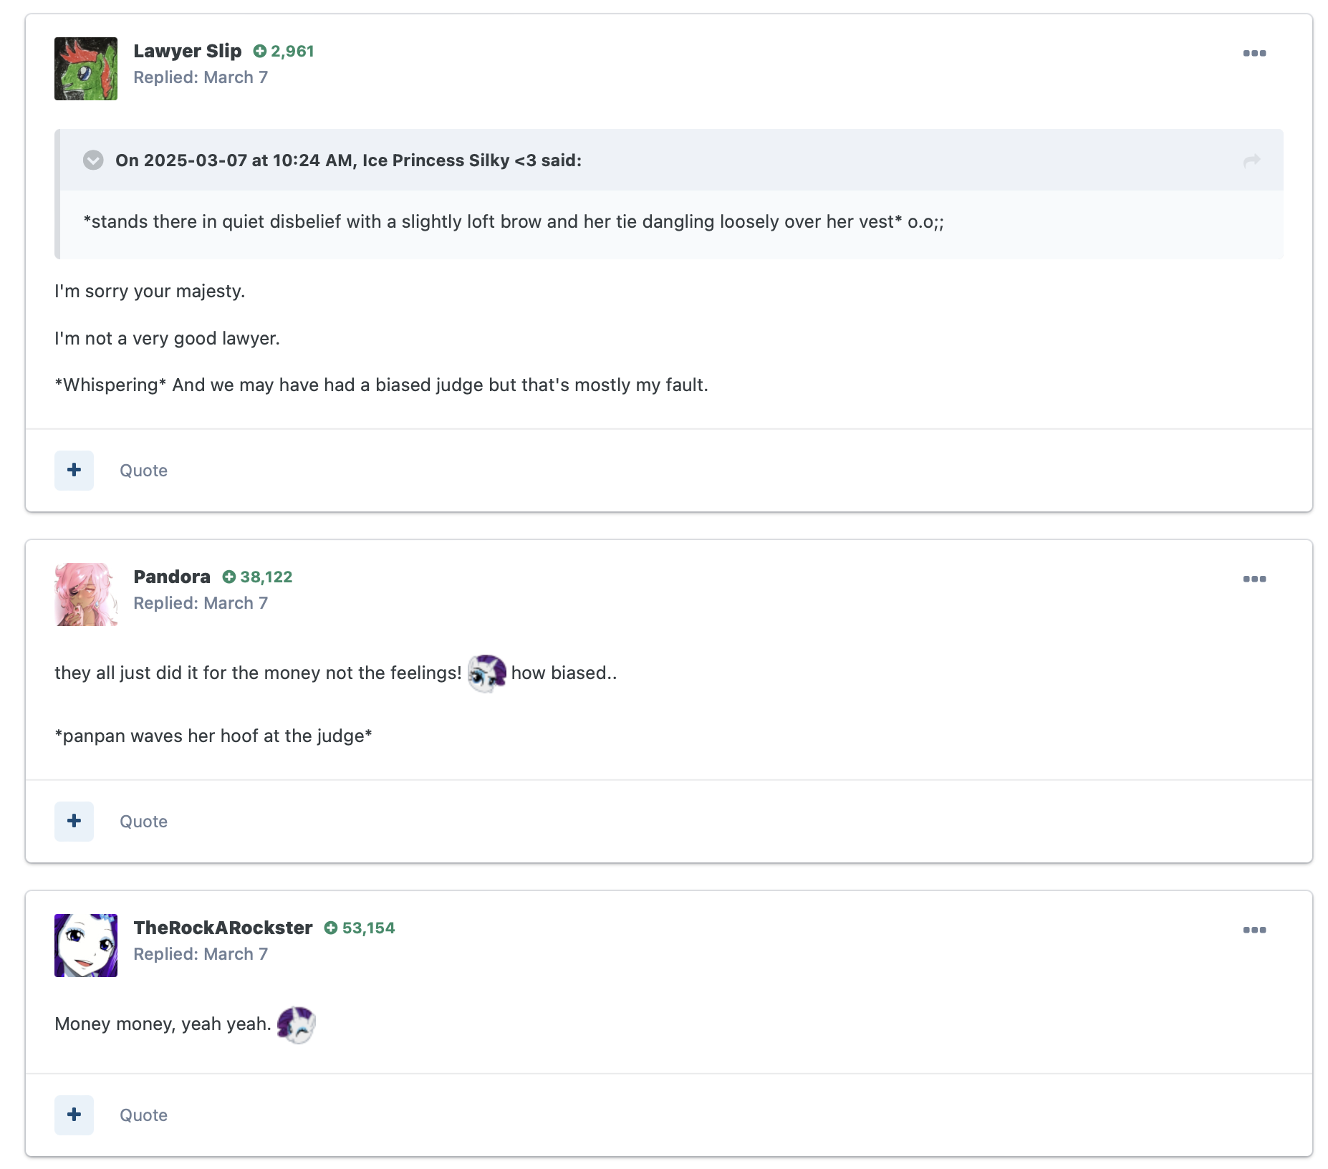The height and width of the screenshot is (1169, 1328).
Task: Open options menu on Lawyer Slip's post
Action: [x=1254, y=53]
